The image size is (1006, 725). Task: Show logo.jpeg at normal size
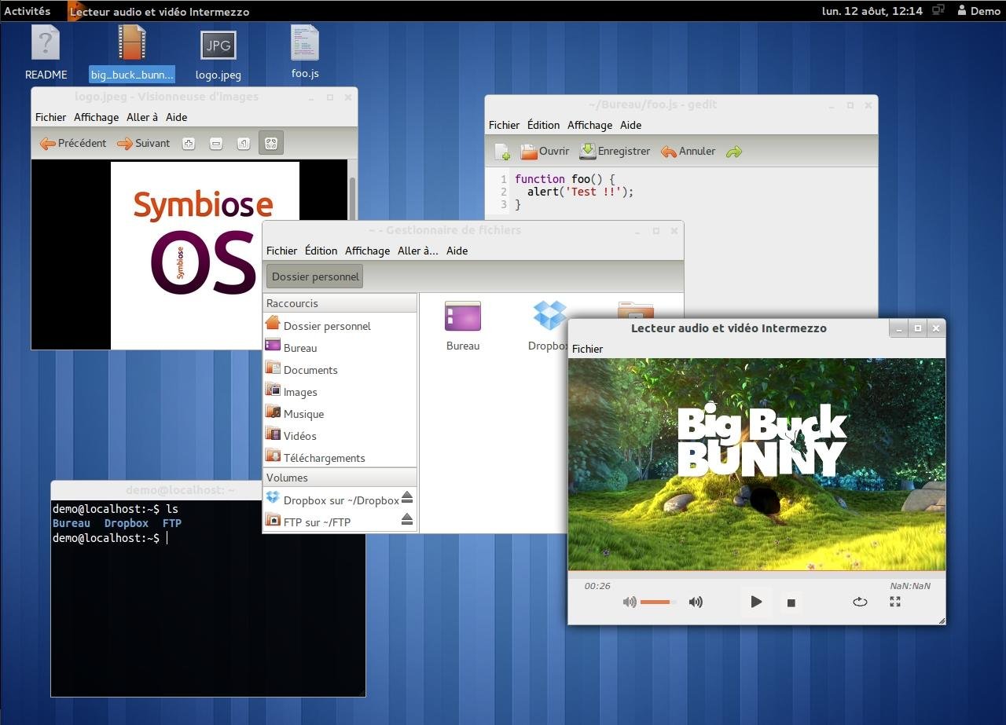(243, 143)
